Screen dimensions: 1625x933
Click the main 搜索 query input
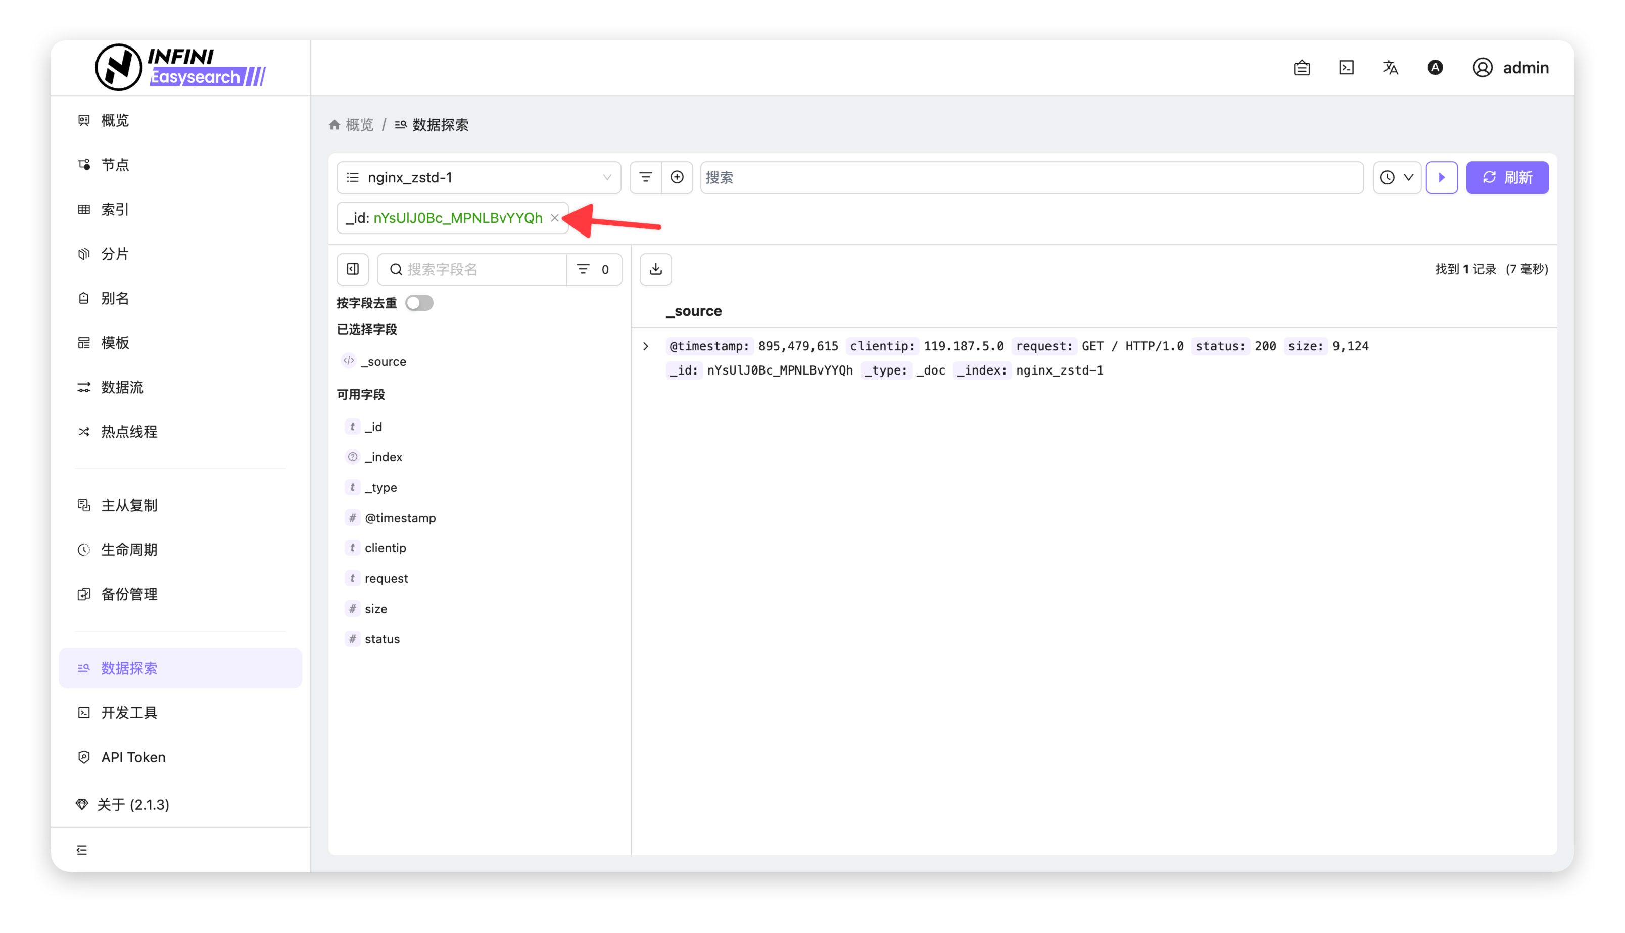[1031, 177]
